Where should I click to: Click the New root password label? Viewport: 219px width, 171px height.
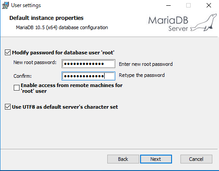pos(35,62)
